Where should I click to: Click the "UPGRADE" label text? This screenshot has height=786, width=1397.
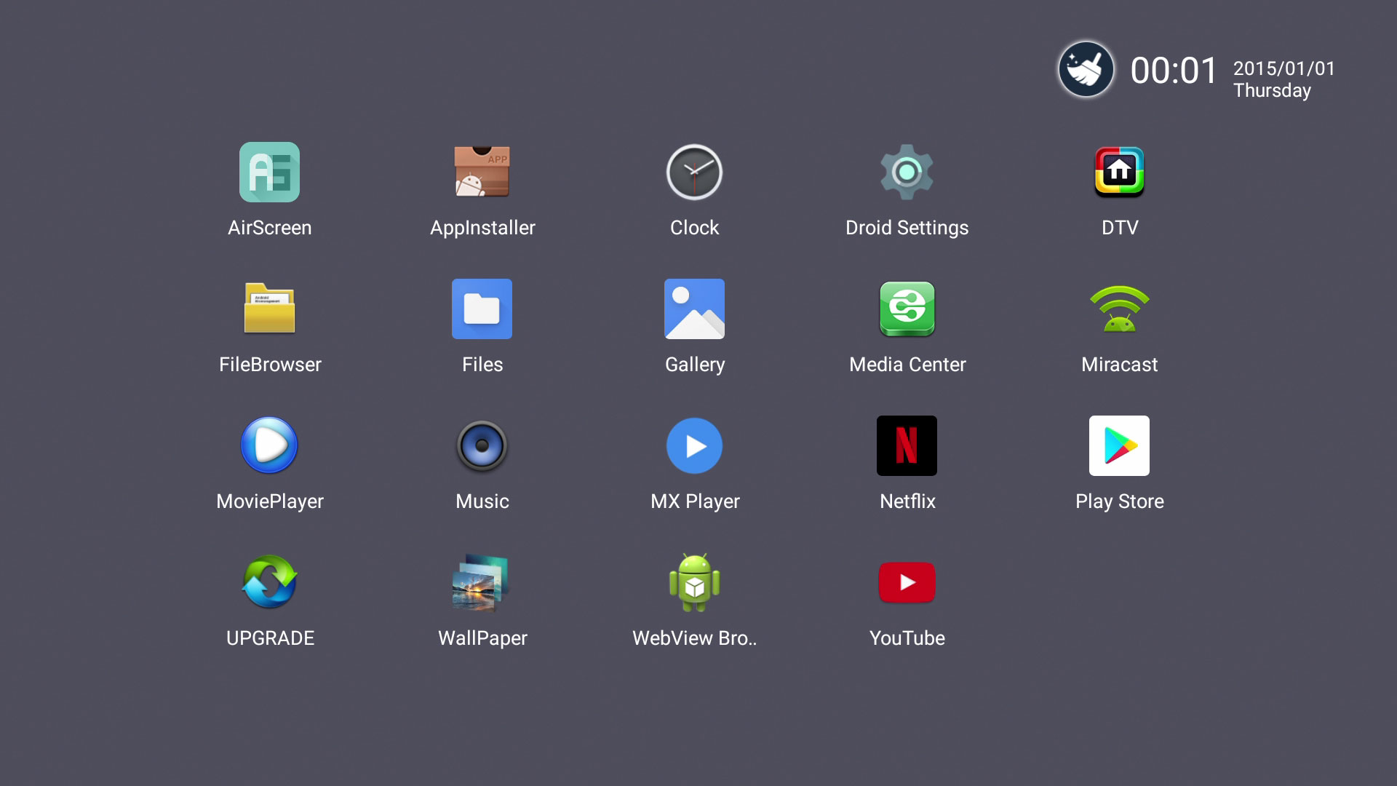click(x=270, y=638)
